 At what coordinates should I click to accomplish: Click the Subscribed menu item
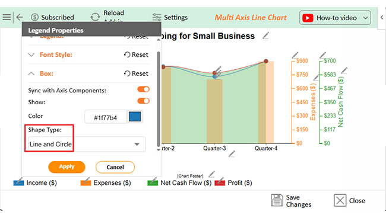pos(52,17)
